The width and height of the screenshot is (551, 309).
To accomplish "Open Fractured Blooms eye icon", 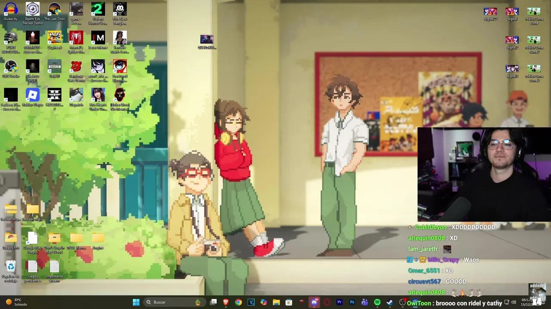I will pyautogui.click(x=120, y=71).
